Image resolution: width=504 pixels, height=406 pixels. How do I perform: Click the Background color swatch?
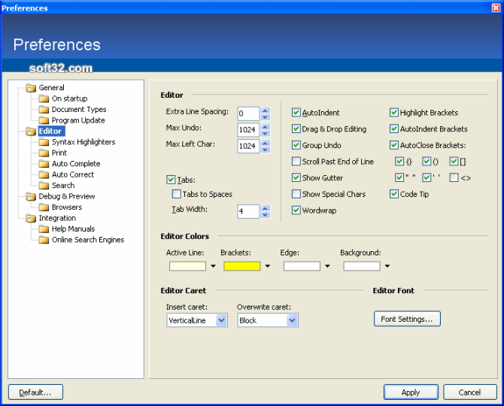362,266
